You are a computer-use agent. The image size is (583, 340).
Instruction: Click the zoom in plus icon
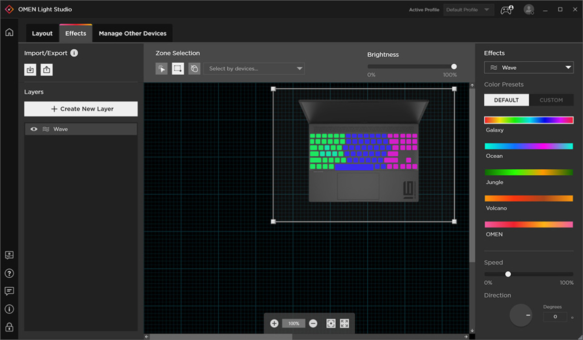(x=274, y=323)
